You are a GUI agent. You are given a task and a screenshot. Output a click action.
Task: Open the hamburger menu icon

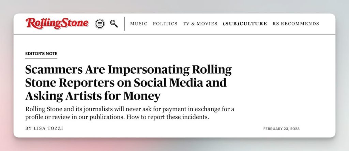tap(100, 24)
